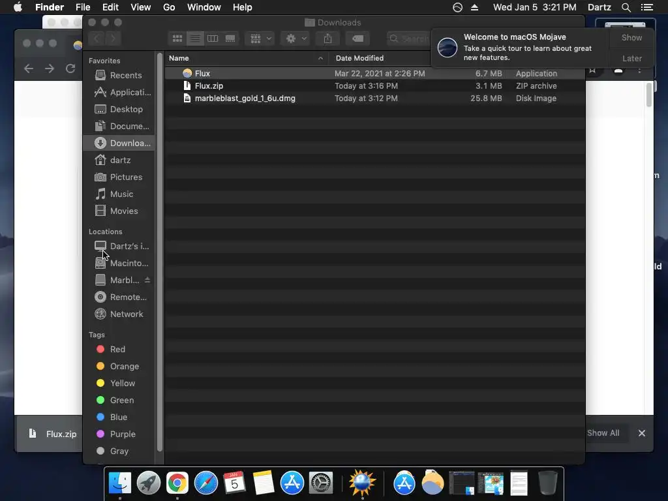Close the browser downloads bar

642,433
